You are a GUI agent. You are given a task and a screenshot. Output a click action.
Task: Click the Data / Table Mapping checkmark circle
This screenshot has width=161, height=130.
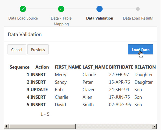61,9
